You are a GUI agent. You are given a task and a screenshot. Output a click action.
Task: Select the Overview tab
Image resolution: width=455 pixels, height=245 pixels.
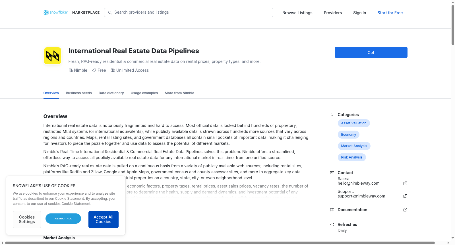tap(51, 93)
